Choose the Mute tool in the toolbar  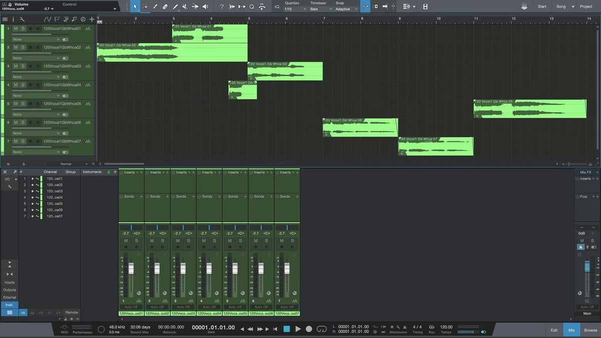click(x=185, y=7)
